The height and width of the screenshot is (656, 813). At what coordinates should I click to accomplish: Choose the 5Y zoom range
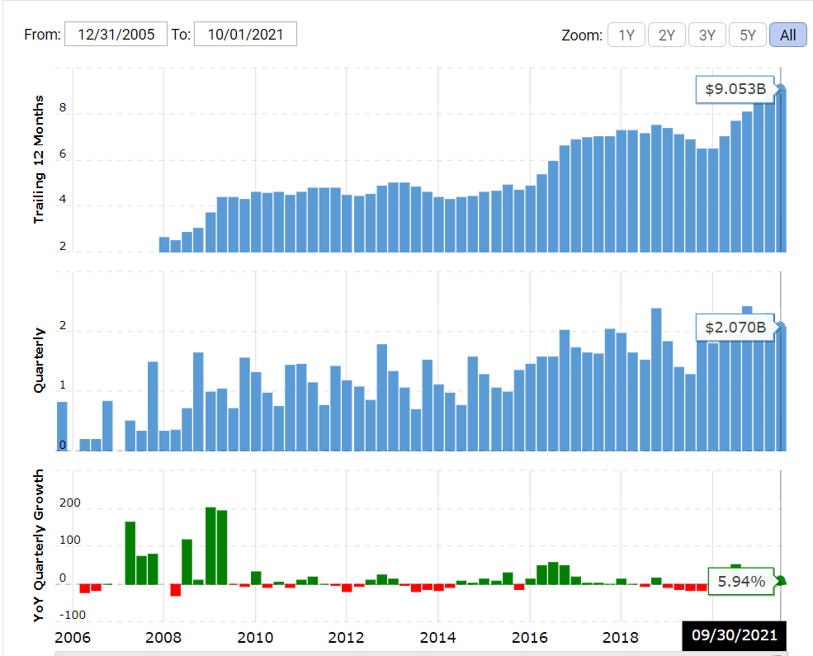[747, 35]
